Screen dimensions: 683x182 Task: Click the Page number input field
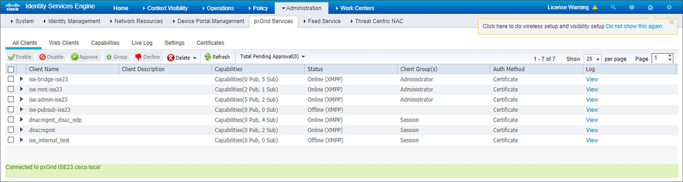pyautogui.click(x=659, y=59)
